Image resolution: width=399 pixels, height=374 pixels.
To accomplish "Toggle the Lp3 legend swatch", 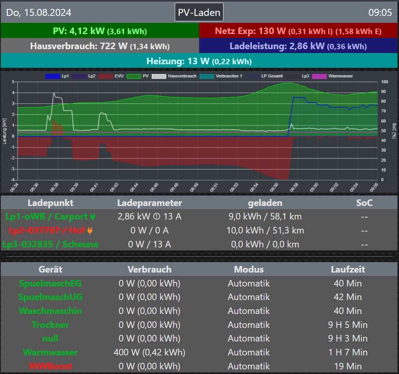I will pyautogui.click(x=293, y=76).
